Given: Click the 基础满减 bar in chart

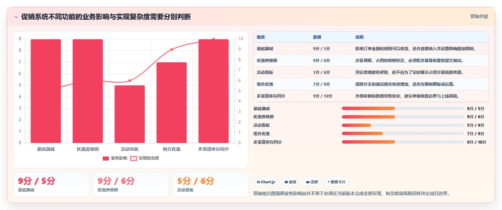Looking at the screenshot, I should (x=46, y=91).
